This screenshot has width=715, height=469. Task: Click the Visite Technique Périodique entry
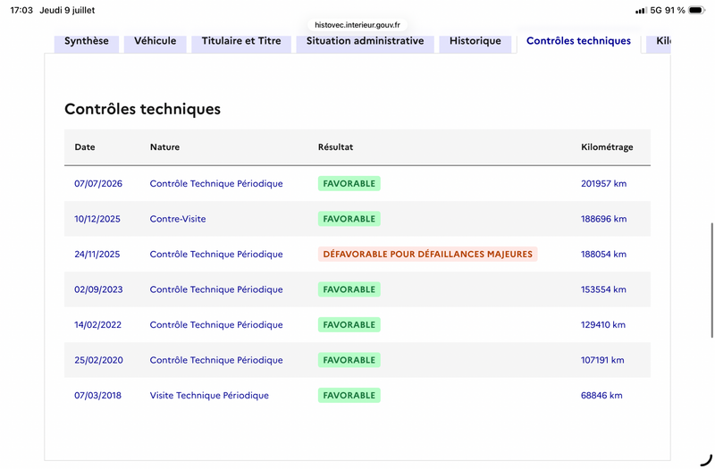coord(209,396)
